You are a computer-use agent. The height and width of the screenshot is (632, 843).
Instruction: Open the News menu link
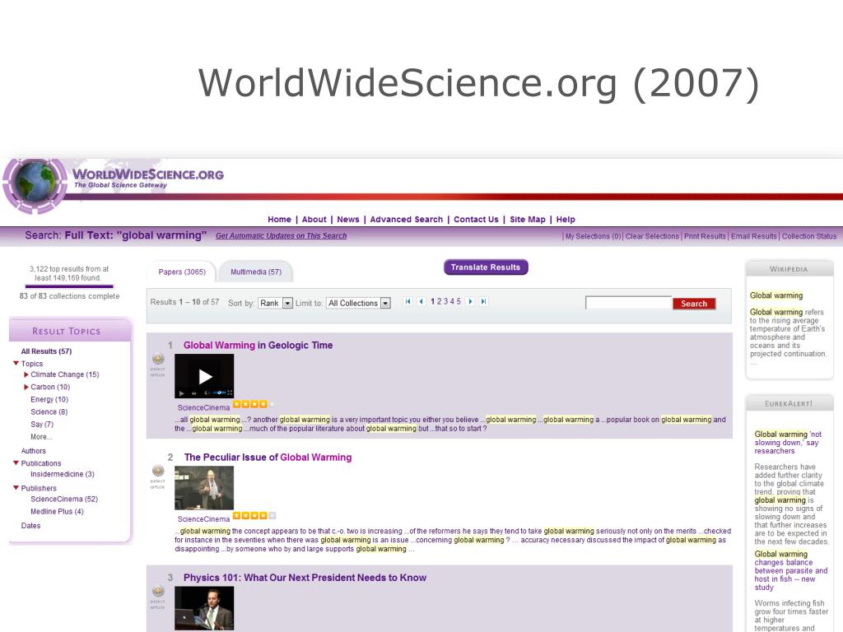pyautogui.click(x=348, y=219)
